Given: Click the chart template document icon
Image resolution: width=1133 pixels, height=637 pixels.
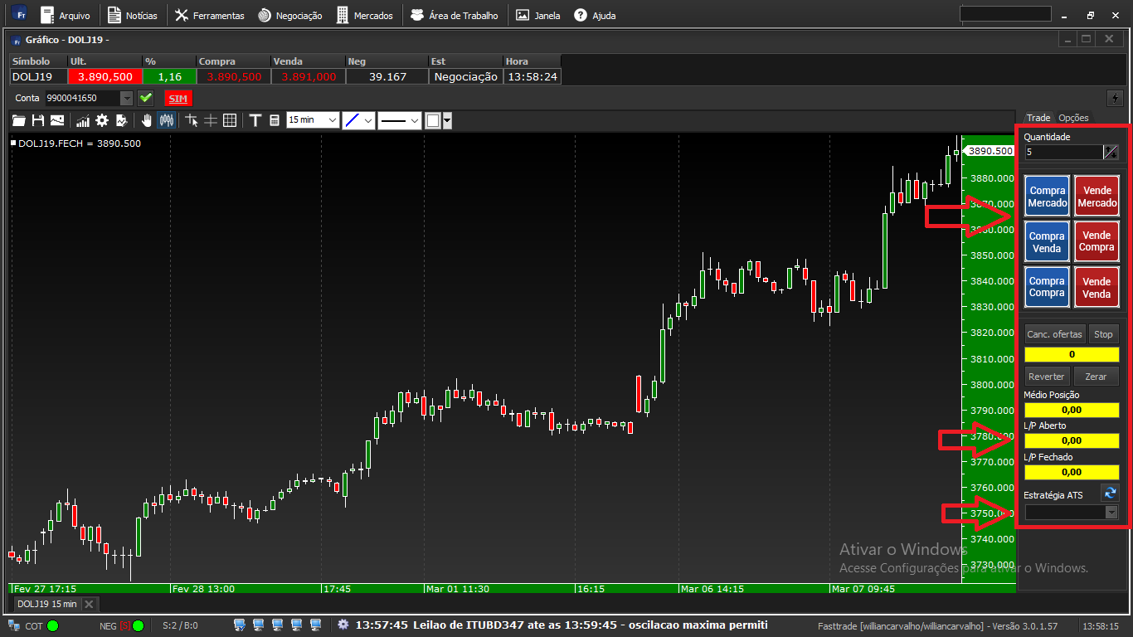Looking at the screenshot, I should pos(122,120).
